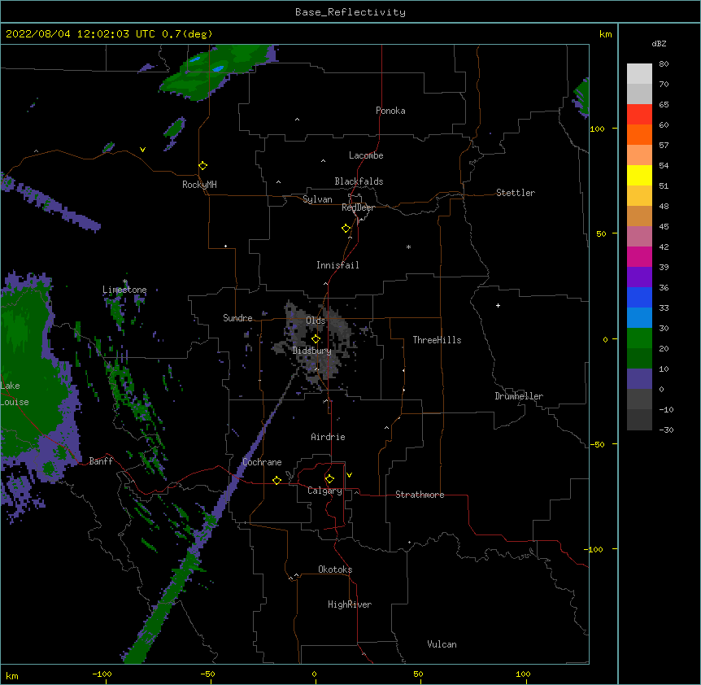Select the Drumheller city label
Image resolution: width=701 pixels, height=685 pixels.
pos(519,396)
